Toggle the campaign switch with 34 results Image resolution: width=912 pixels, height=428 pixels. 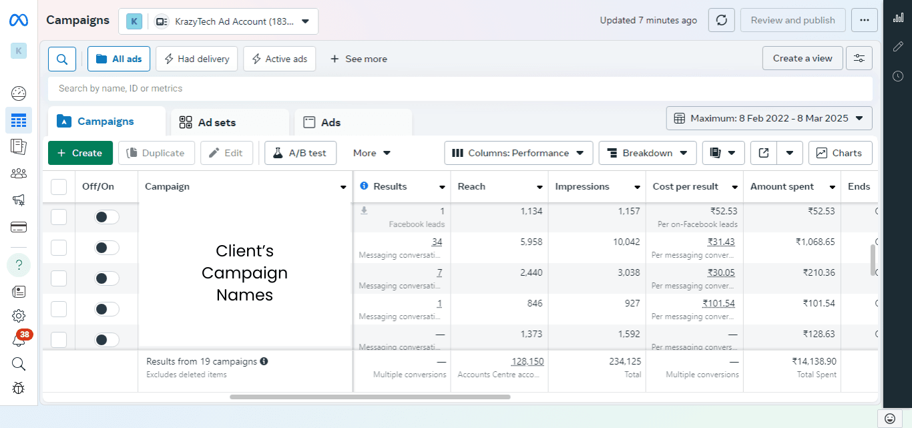[x=106, y=248]
